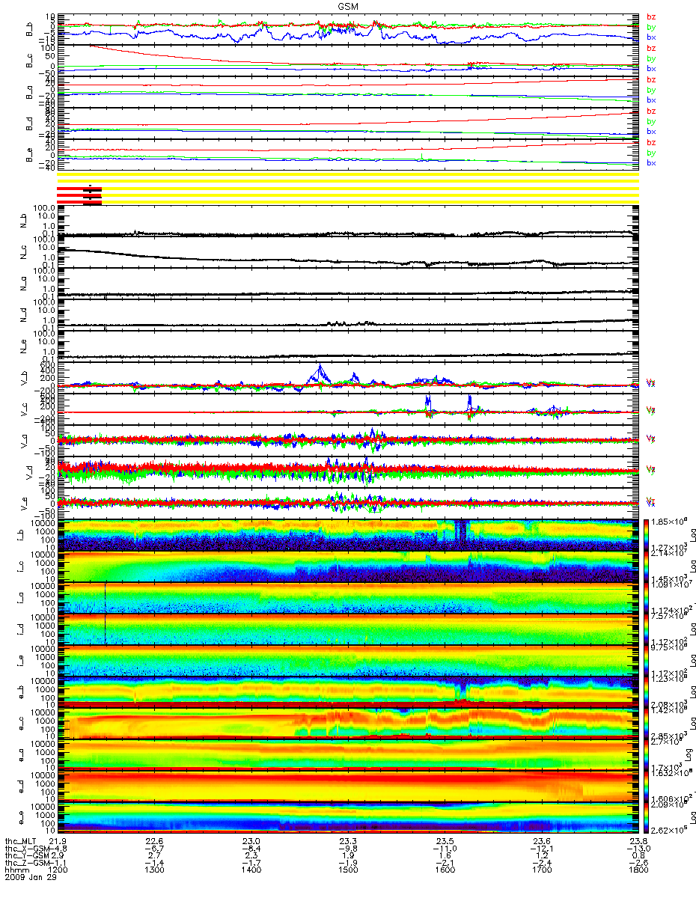696x898 pixels.
Task: Click the bx legend of B_e panel
Action: point(651,162)
